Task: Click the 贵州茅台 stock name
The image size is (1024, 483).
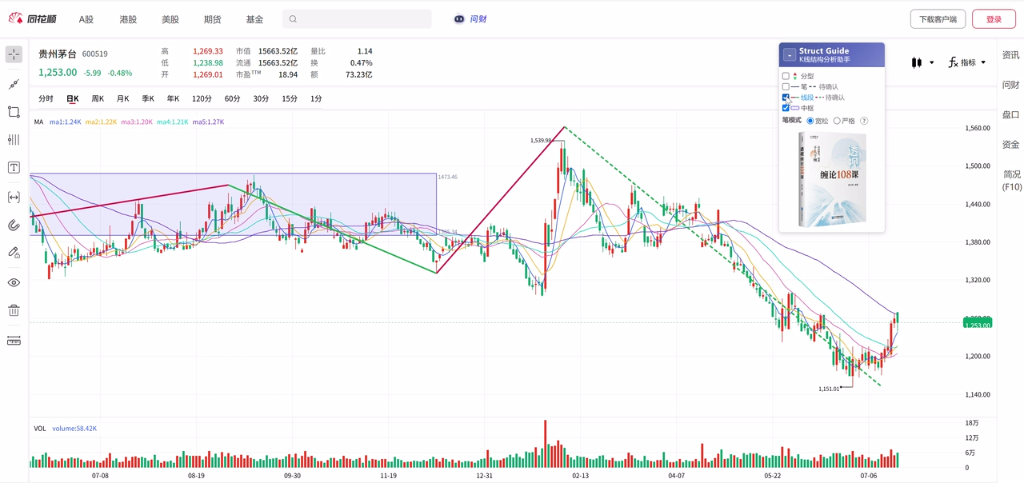Action: [58, 54]
